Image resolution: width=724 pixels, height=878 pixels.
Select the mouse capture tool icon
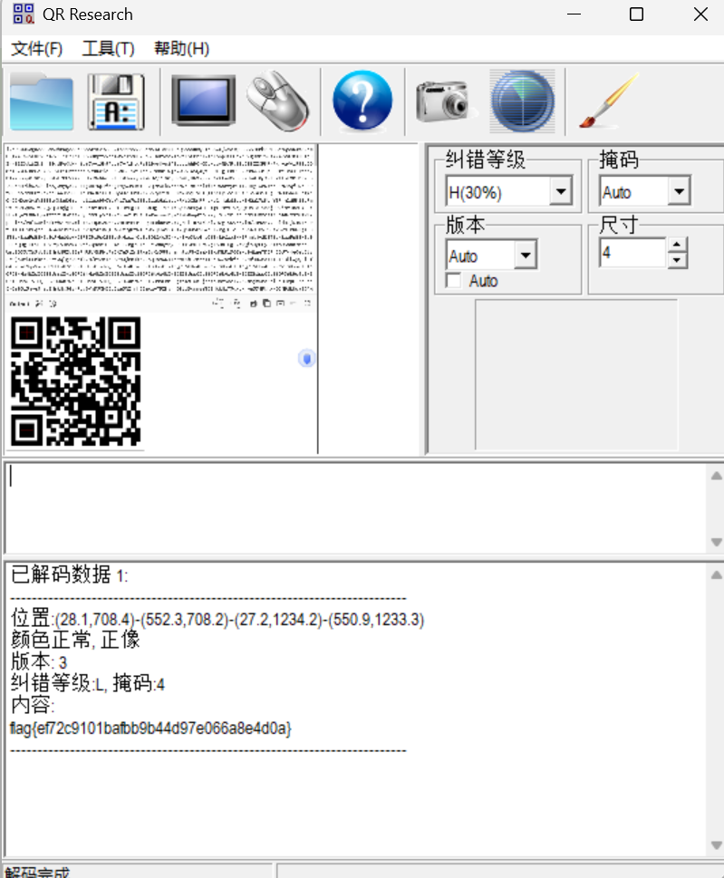pyautogui.click(x=277, y=101)
